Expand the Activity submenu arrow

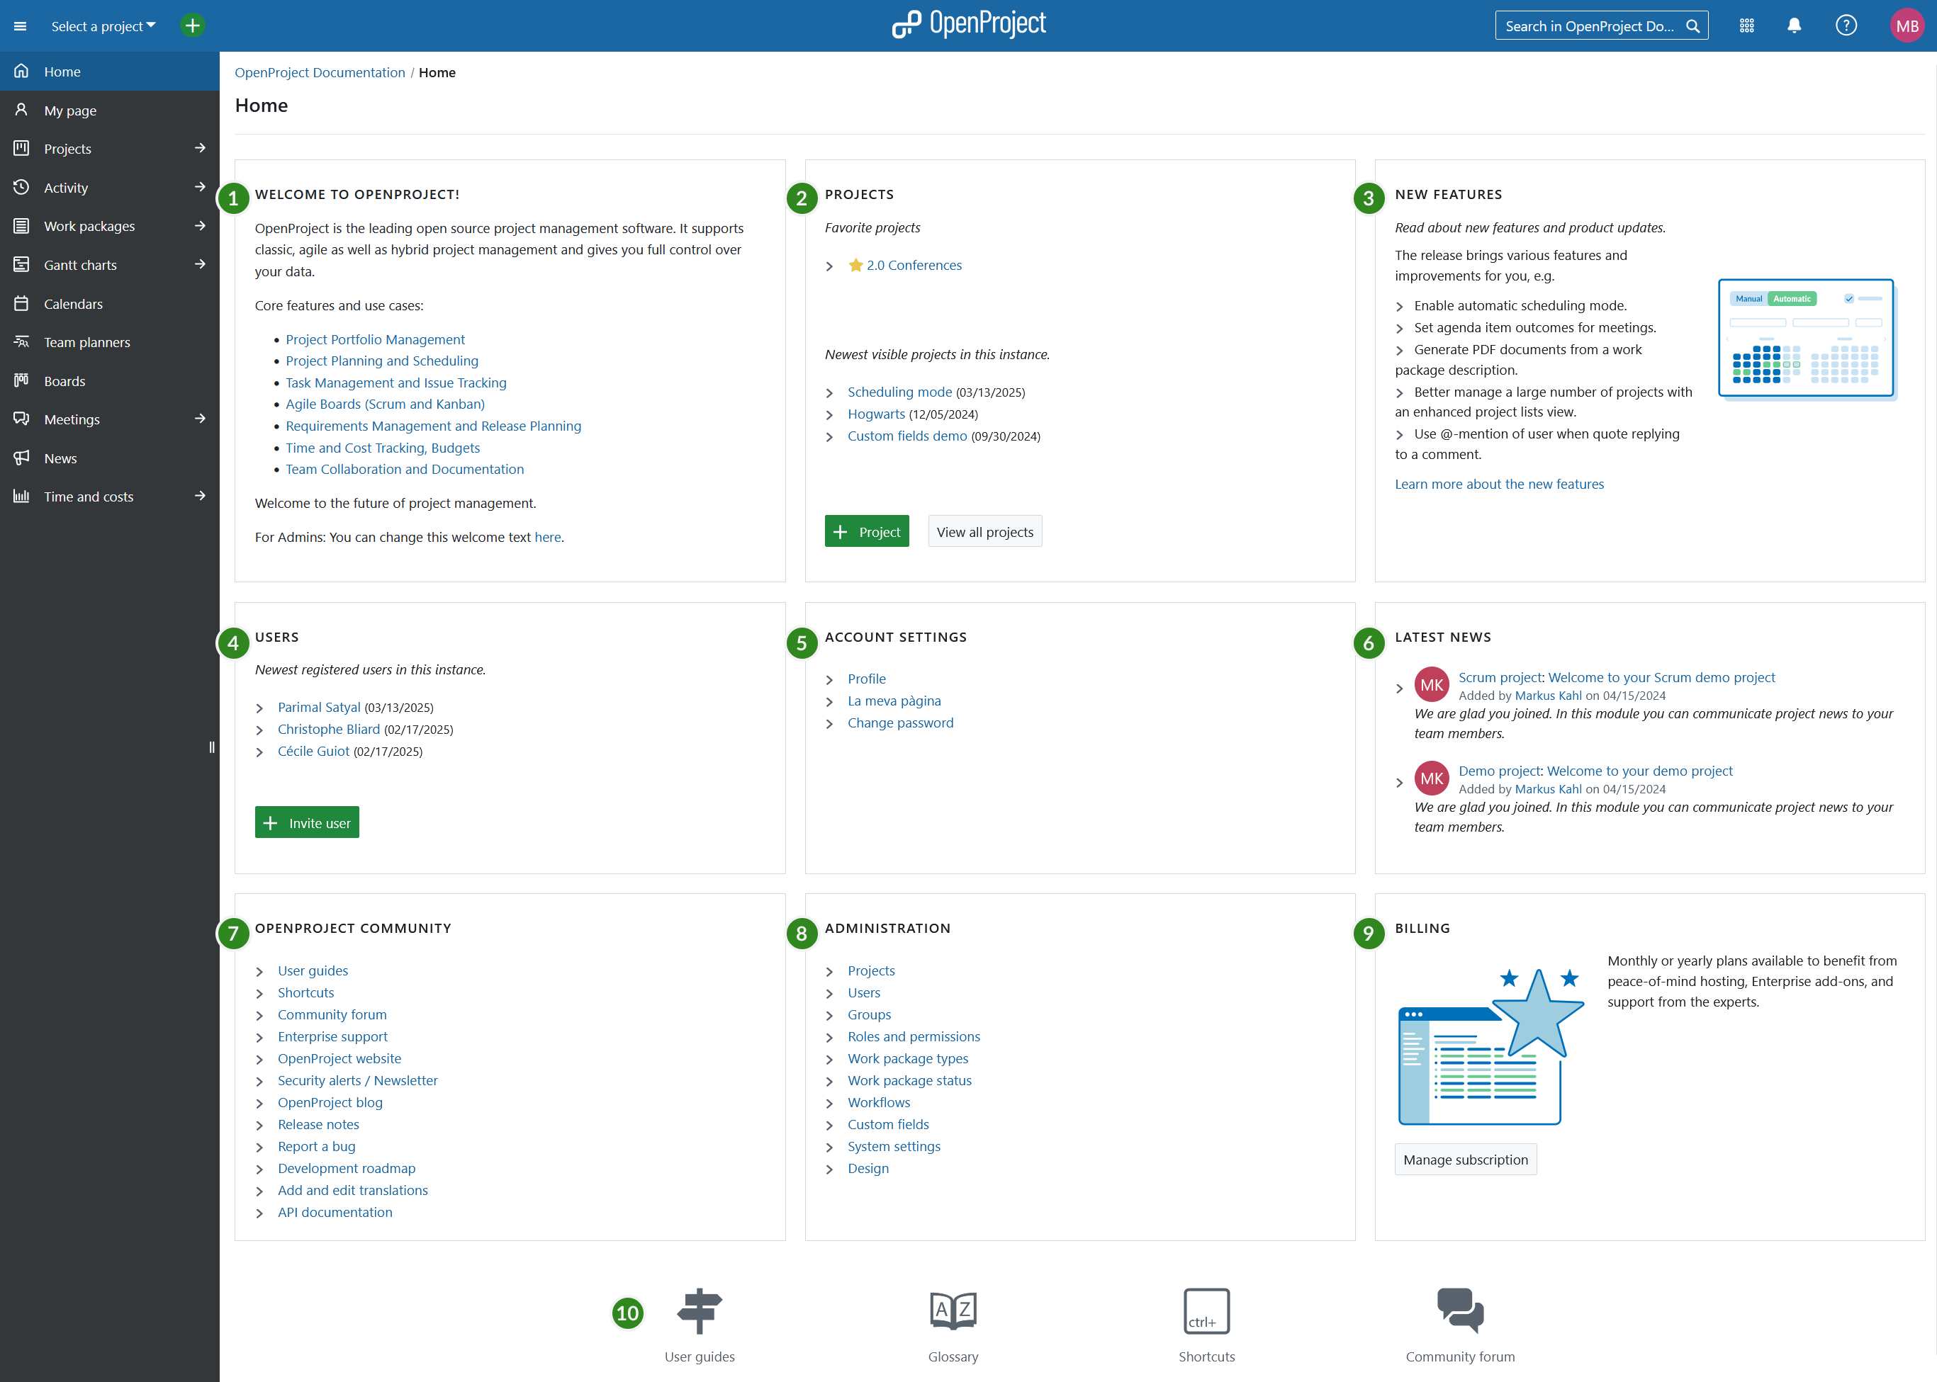(200, 187)
